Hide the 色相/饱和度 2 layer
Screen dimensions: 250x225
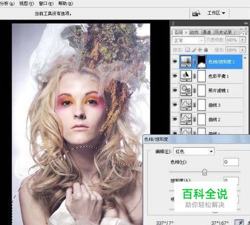click(x=175, y=61)
